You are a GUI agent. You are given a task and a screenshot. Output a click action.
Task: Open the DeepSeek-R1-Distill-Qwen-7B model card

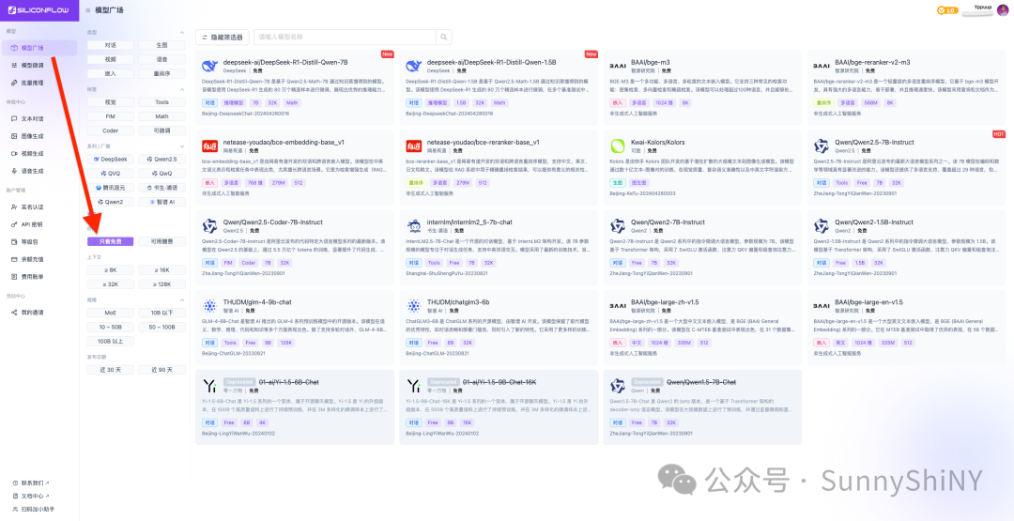[x=295, y=86]
